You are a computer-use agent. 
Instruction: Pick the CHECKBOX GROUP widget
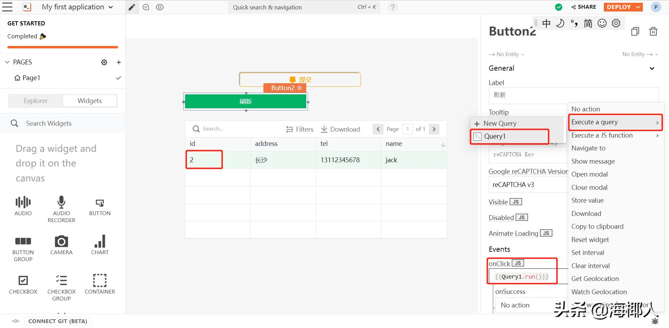click(x=61, y=288)
